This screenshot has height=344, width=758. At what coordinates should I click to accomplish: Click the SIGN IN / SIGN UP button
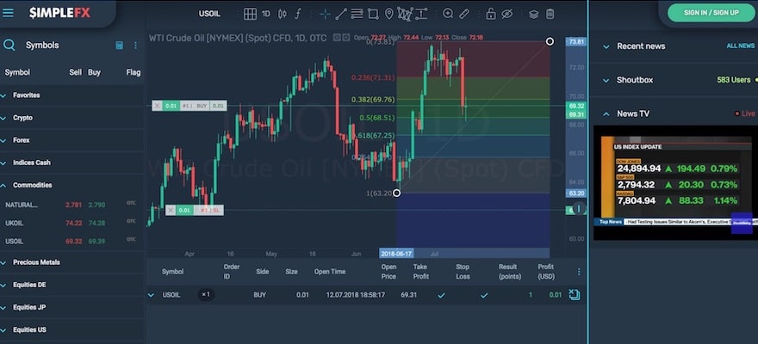pos(711,13)
